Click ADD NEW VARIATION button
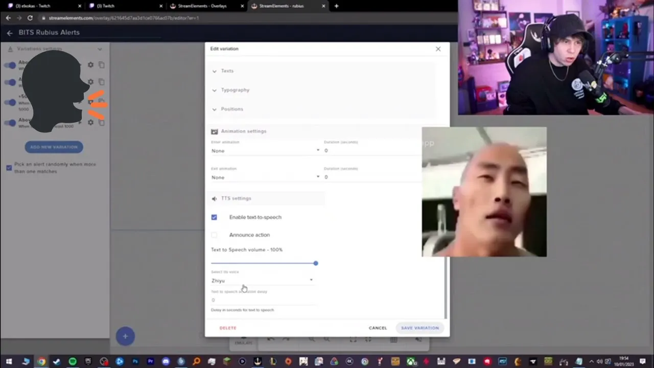654x368 pixels. 54,147
